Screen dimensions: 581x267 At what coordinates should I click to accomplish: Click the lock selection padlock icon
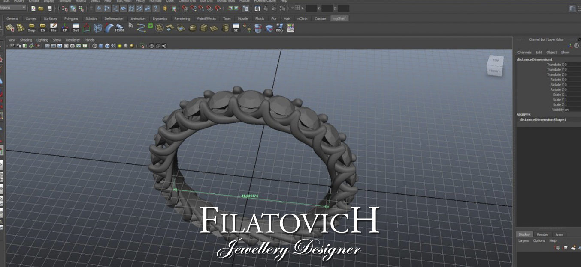165,8
